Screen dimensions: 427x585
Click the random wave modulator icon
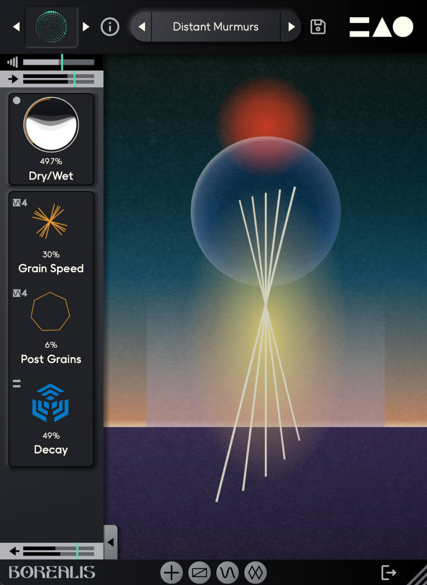(x=255, y=572)
